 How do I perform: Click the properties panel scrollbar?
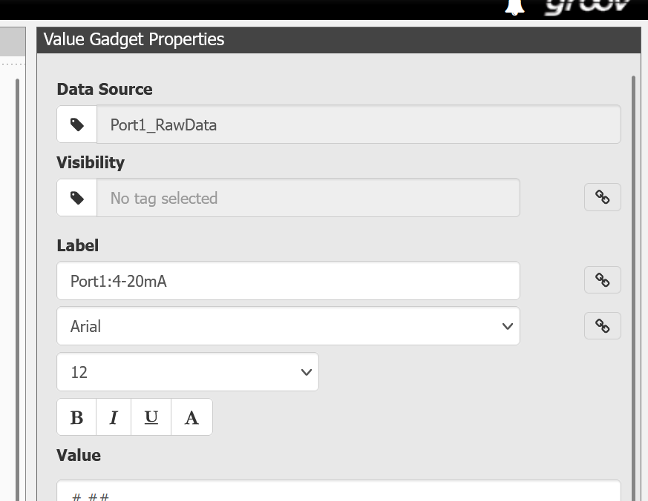(x=634, y=288)
